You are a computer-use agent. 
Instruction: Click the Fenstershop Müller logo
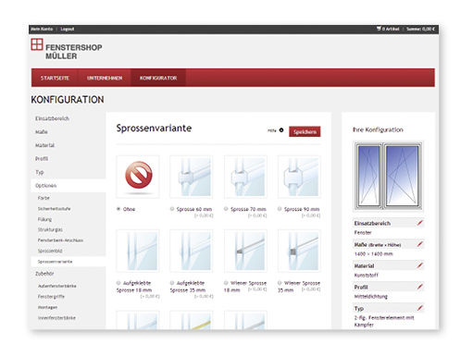[x=67, y=49]
